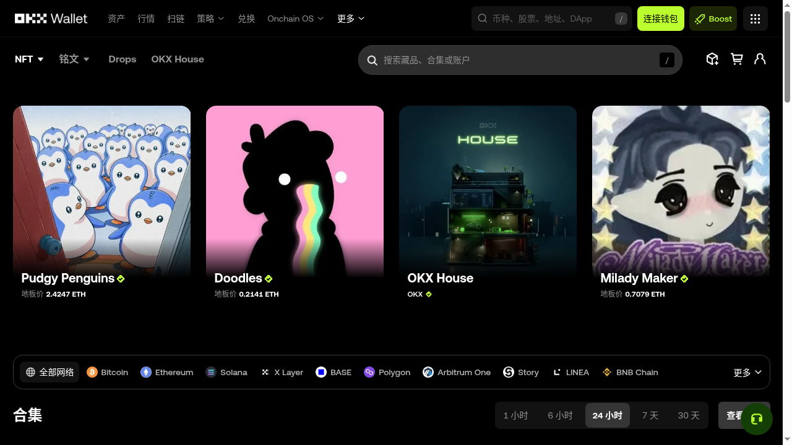Image resolution: width=792 pixels, height=445 pixels.
Task: Open the NFT dropdown selector
Action: 29,59
